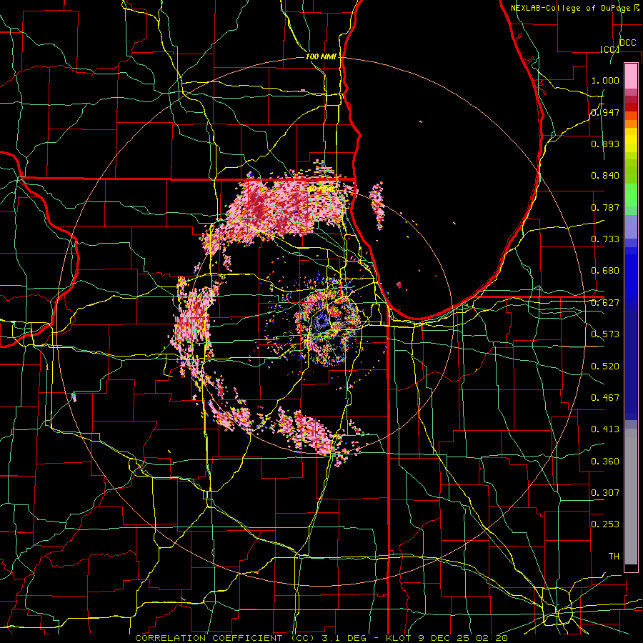Pick the orange swatch below 0.947
The width and height of the screenshot is (643, 643).
tap(631, 124)
